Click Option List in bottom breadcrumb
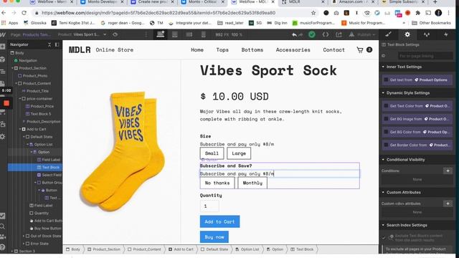The height and width of the screenshot is (258, 459). tap(247, 249)
